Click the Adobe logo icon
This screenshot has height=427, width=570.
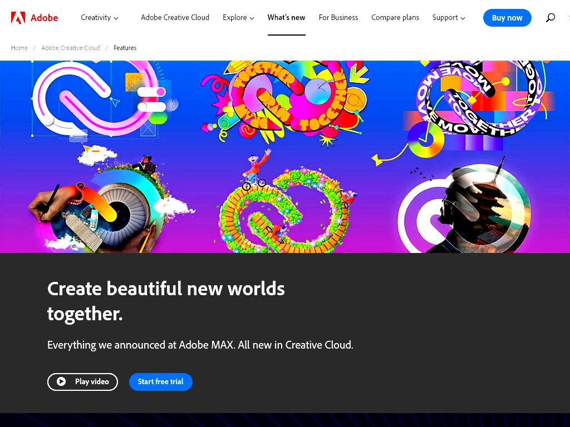click(x=18, y=17)
